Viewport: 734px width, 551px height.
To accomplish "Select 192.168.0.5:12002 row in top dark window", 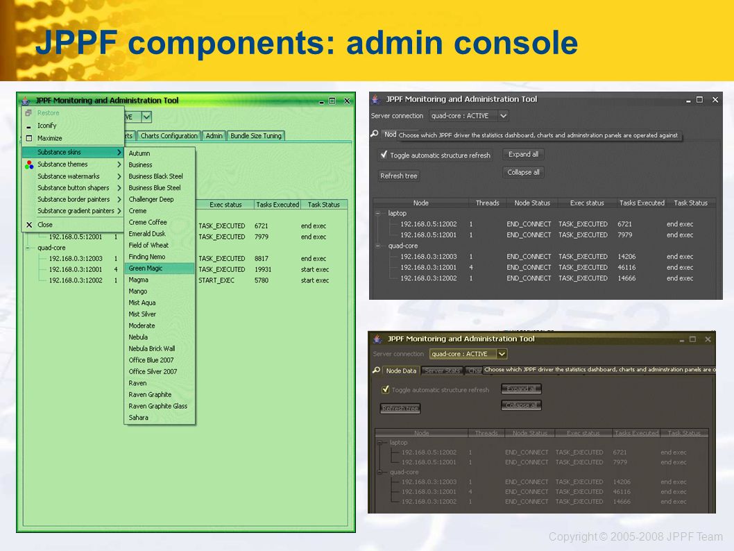I will pyautogui.click(x=545, y=224).
